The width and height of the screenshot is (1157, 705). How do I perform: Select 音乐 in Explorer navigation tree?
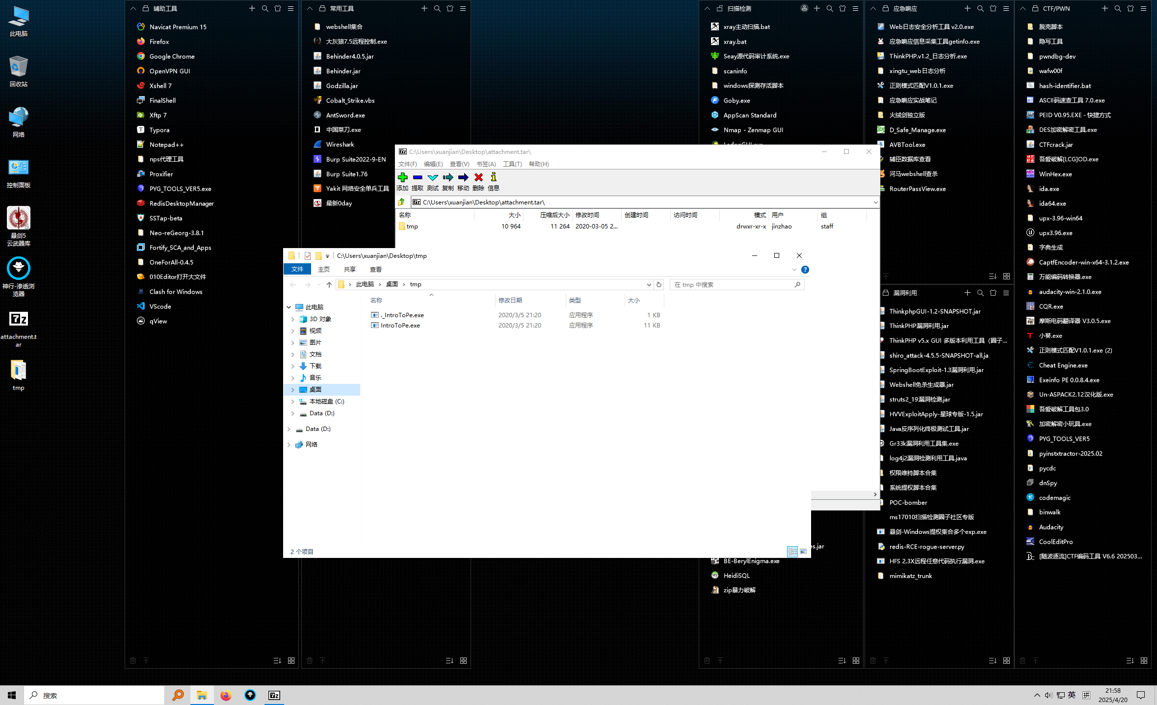coord(315,378)
